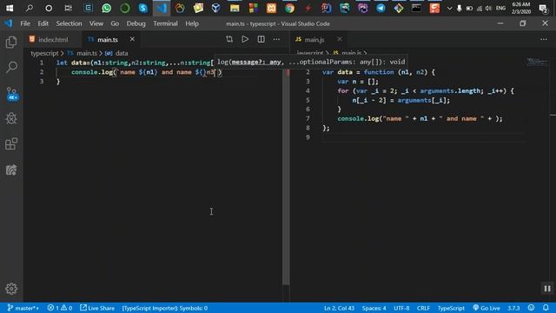
Task: Open Source Control view with pending changes badge
Action: click(x=11, y=93)
